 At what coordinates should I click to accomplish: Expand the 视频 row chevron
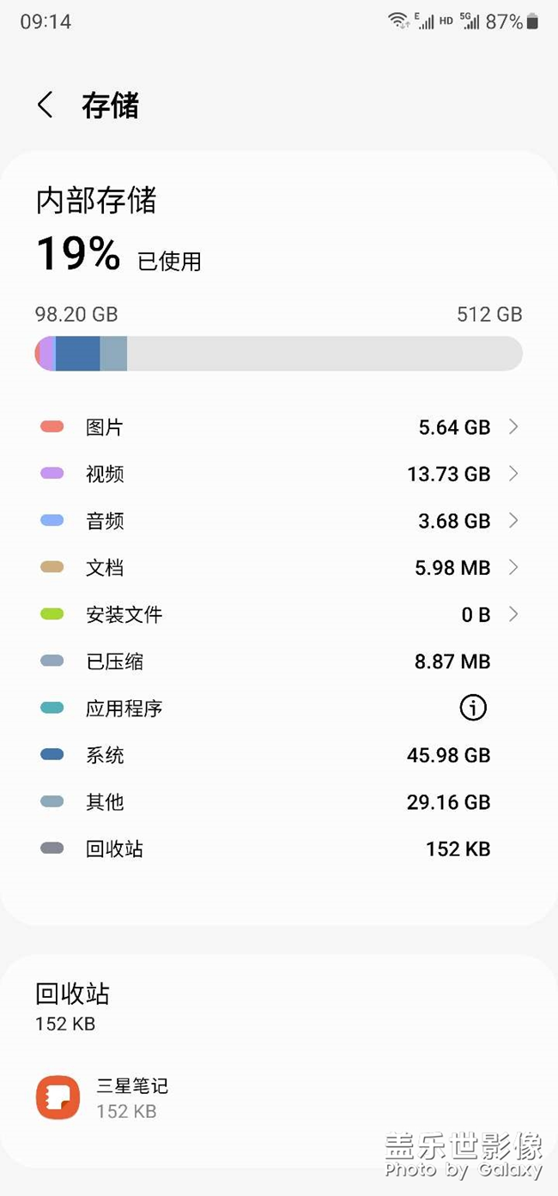click(x=515, y=474)
